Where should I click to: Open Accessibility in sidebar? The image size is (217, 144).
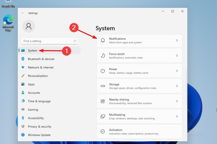50,118
